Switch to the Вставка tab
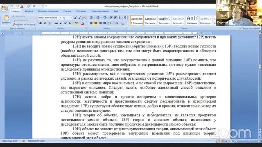 (x=29, y=11)
